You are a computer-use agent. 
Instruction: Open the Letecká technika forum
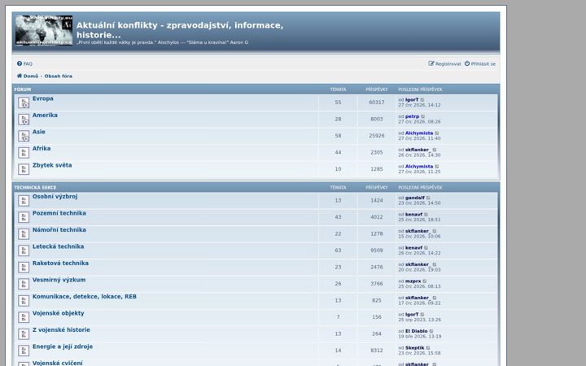point(58,246)
